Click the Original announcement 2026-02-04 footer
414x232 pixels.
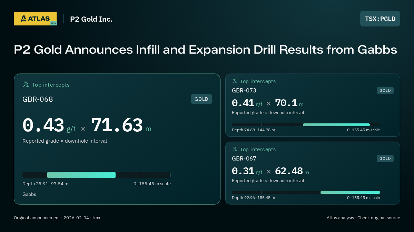click(57, 218)
